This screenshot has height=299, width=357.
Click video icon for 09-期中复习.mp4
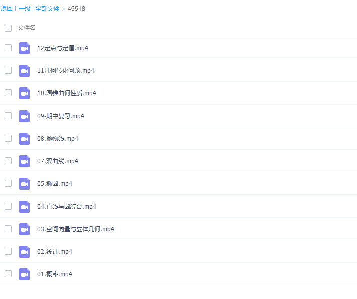pos(25,116)
